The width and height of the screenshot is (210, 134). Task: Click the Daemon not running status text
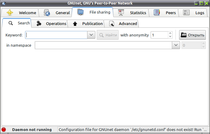pyautogui.click(x=32, y=129)
